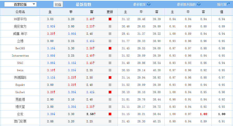The height and width of the screenshot is (126, 233).
Task: Select company name 博天堂
Action: pyautogui.click(x=20, y=107)
